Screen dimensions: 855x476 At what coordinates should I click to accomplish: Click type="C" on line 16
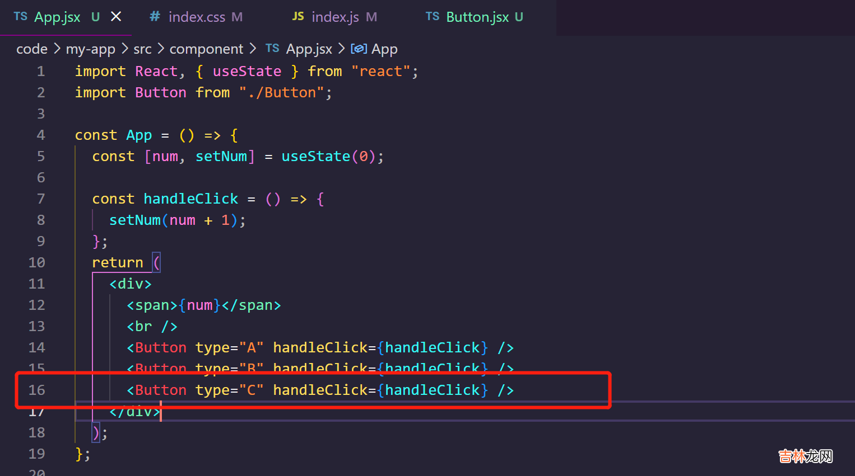click(230, 390)
